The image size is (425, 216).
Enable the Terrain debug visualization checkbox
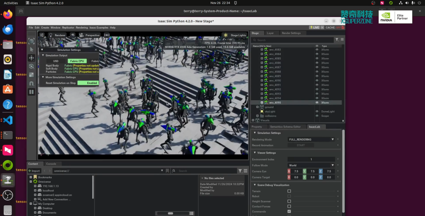click(289, 191)
